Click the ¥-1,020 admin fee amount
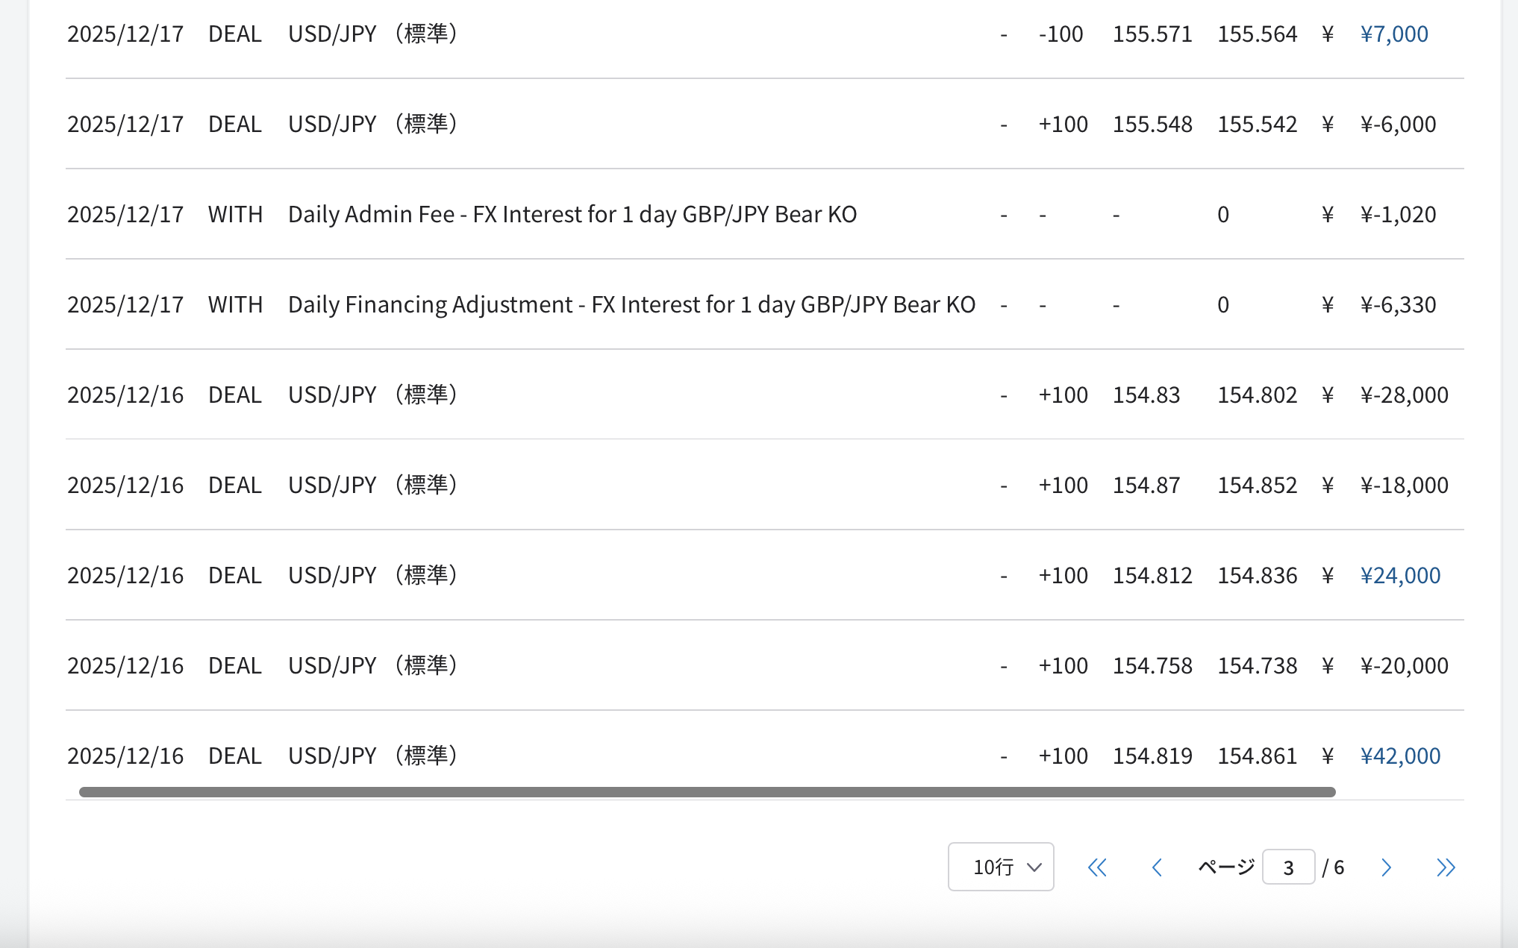The width and height of the screenshot is (1518, 948). click(x=1398, y=215)
